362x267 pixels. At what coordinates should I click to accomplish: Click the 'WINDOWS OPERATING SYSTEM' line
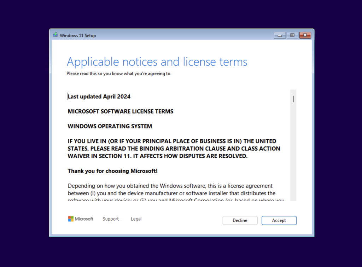click(110, 126)
